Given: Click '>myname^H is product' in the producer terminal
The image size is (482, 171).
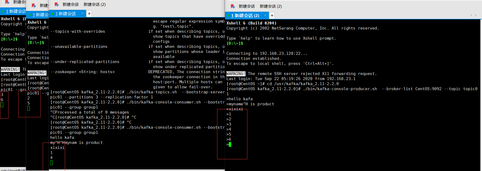Looking at the screenshot, I should click(x=250, y=104).
